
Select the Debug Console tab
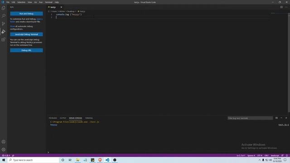tap(76, 118)
